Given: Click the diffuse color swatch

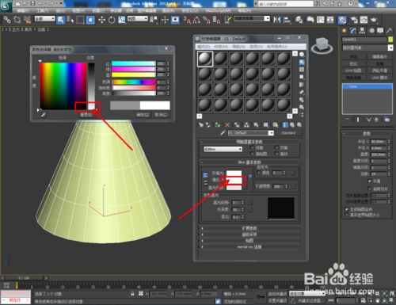Looking at the screenshot, I should (234, 181).
